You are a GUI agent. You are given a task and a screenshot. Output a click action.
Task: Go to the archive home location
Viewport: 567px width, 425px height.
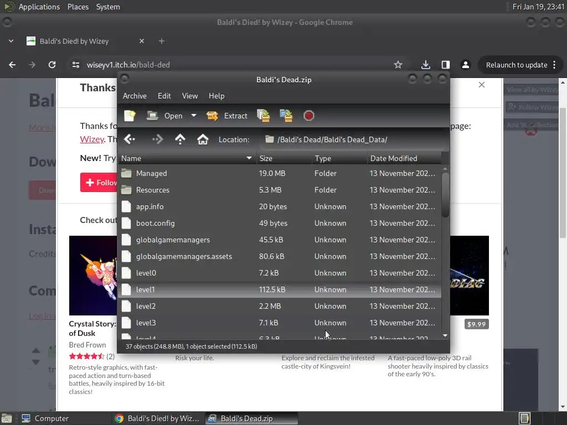(203, 139)
